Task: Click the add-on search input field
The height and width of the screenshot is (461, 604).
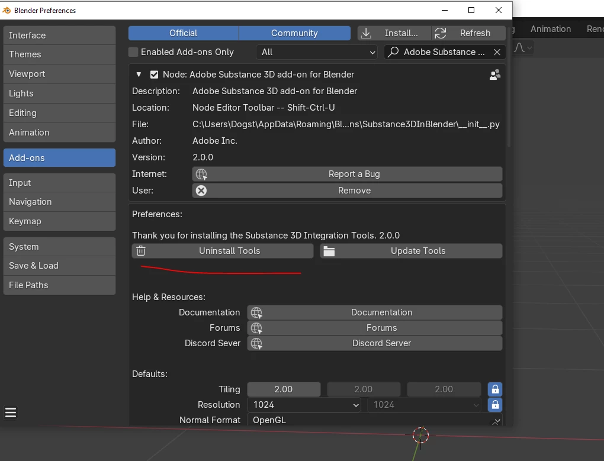Action: click(x=444, y=52)
